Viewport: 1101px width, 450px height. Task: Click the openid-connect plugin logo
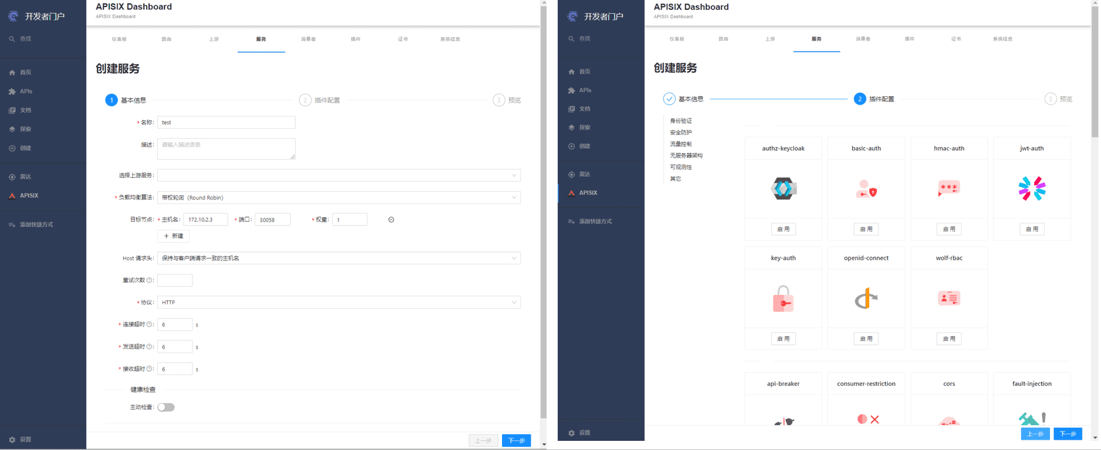tap(866, 298)
